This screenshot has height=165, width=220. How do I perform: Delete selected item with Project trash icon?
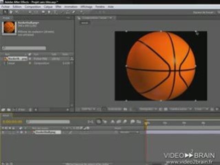30,110
